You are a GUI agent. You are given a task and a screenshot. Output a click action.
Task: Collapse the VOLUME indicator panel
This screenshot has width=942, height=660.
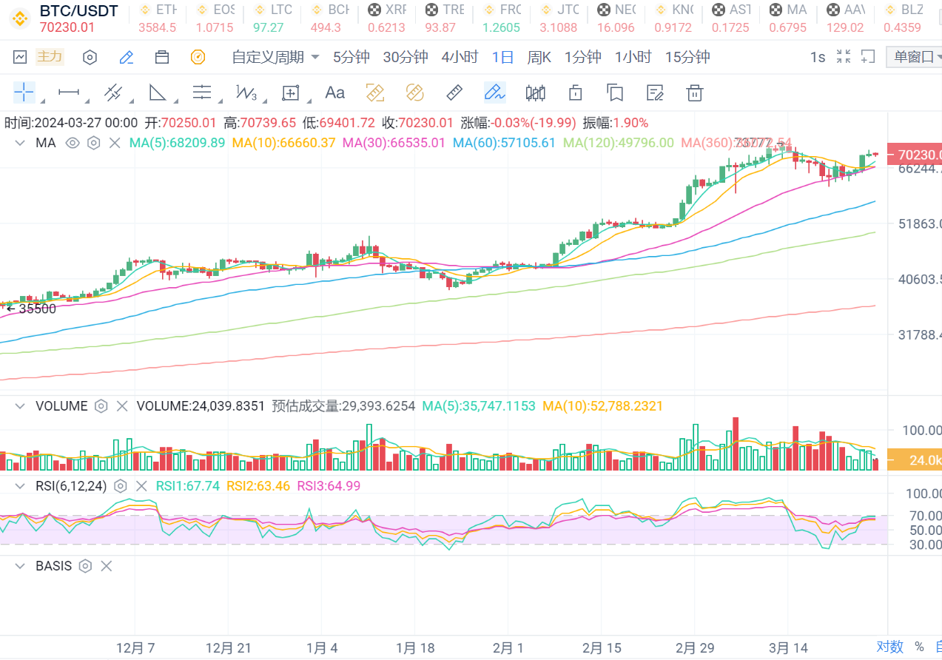tap(20, 406)
